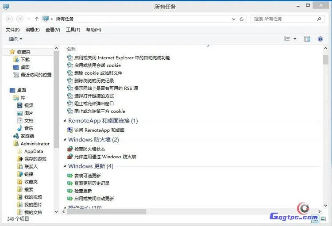Select 下载 under favorites
This screenshot has height=226, width=332.
25,60
